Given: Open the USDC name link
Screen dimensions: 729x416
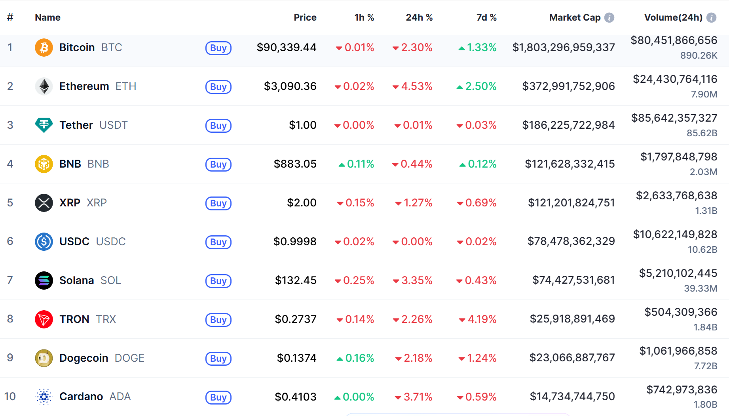Looking at the screenshot, I should (93, 242).
